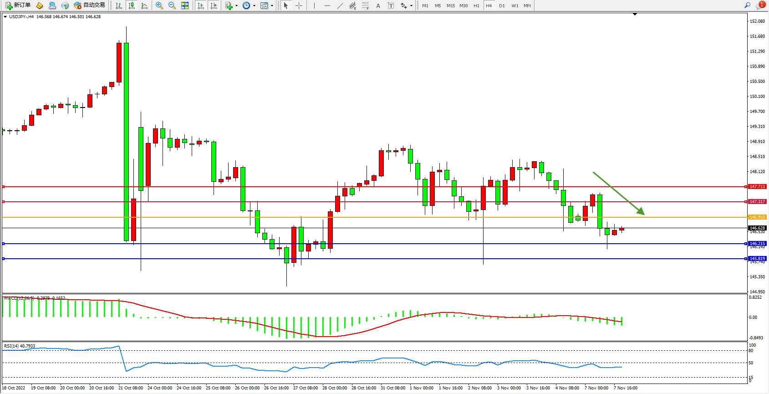
Task: Toggle chart shift button
Action: (213, 5)
